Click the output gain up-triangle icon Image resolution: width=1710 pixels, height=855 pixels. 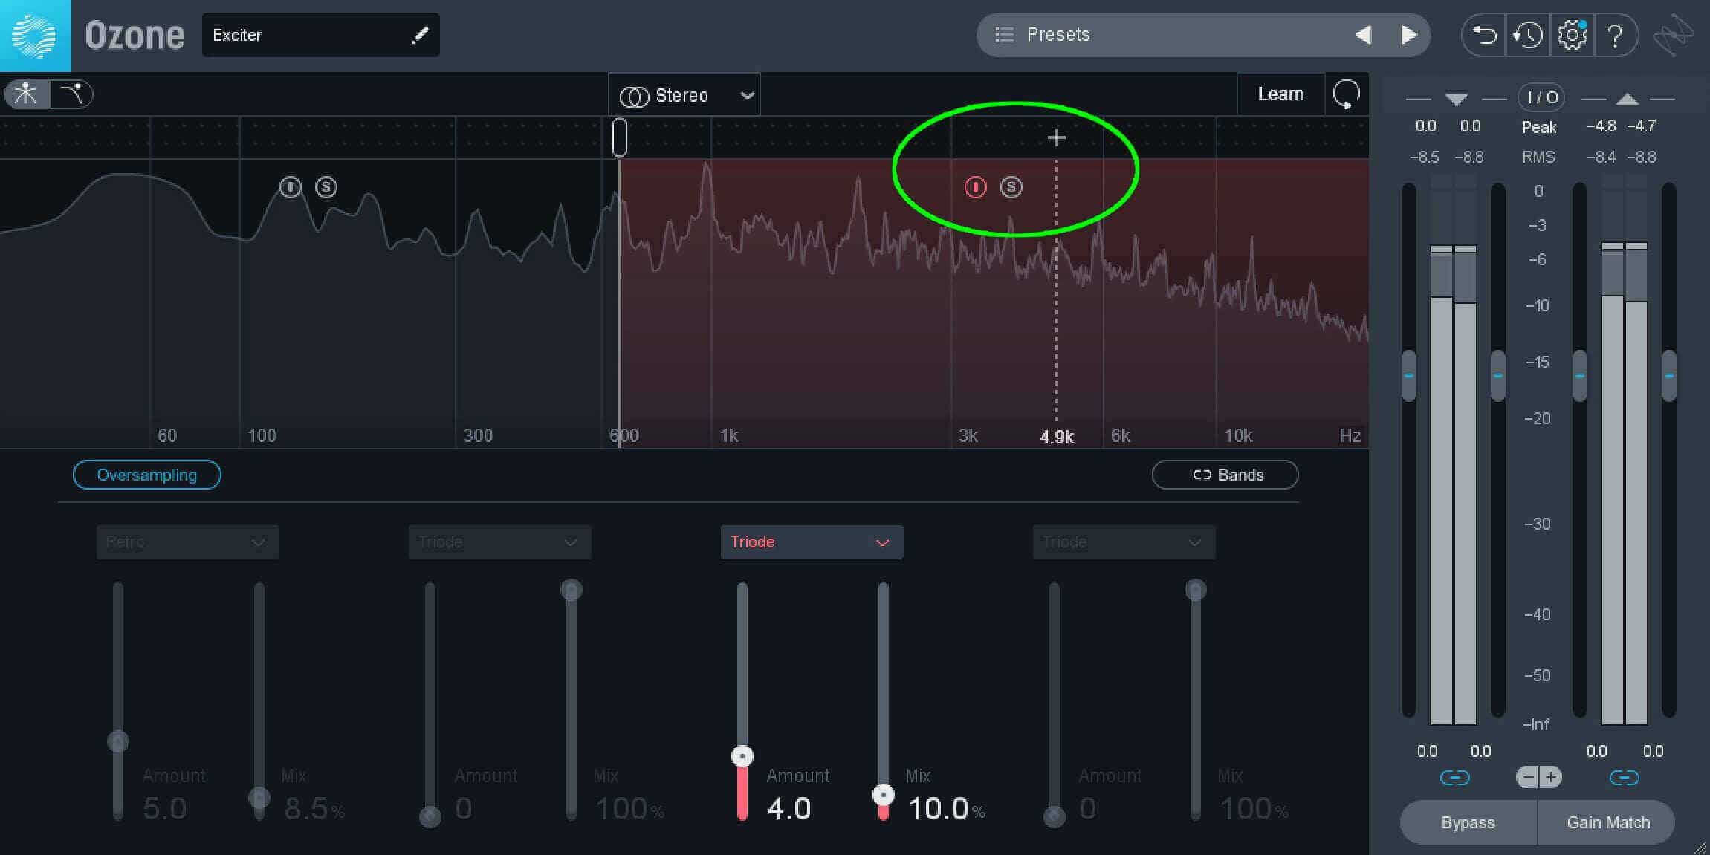(1628, 99)
